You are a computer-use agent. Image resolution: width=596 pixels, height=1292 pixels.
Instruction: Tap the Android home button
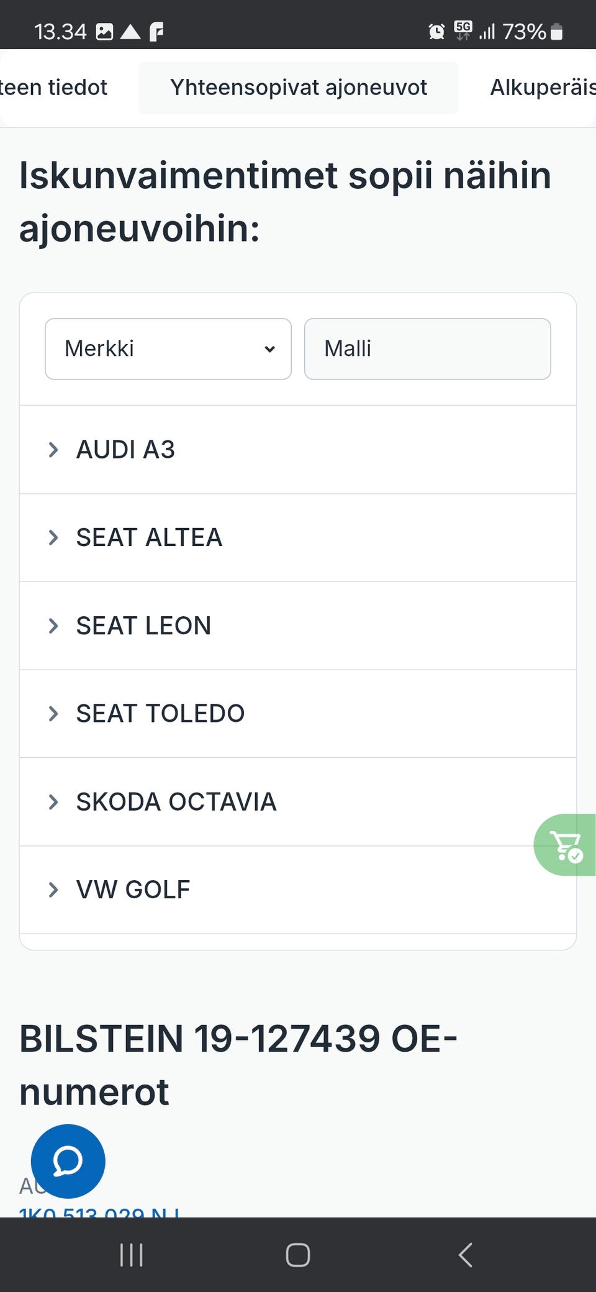point(298,1255)
